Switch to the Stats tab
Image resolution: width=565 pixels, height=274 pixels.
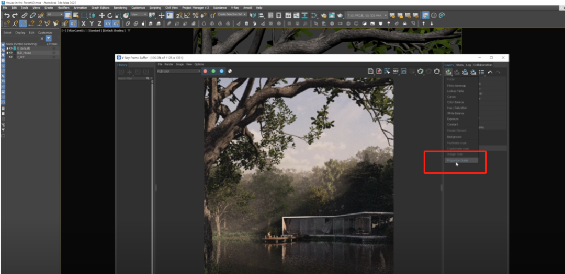pos(459,65)
